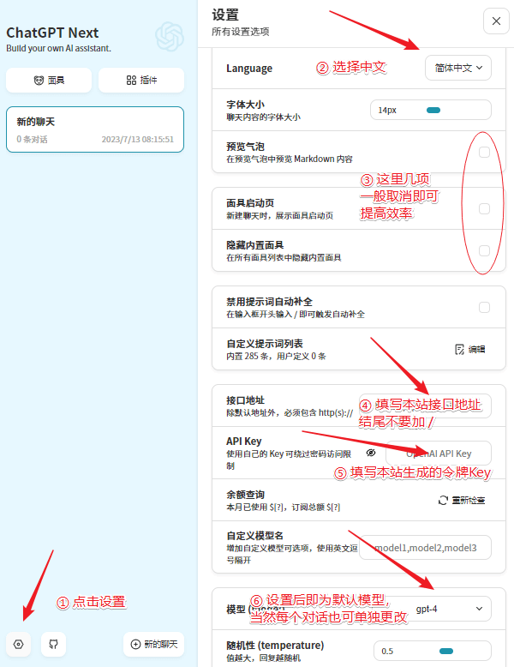Open the GitHub icon link
Image resolution: width=514 pixels, height=667 pixels.
(53, 644)
